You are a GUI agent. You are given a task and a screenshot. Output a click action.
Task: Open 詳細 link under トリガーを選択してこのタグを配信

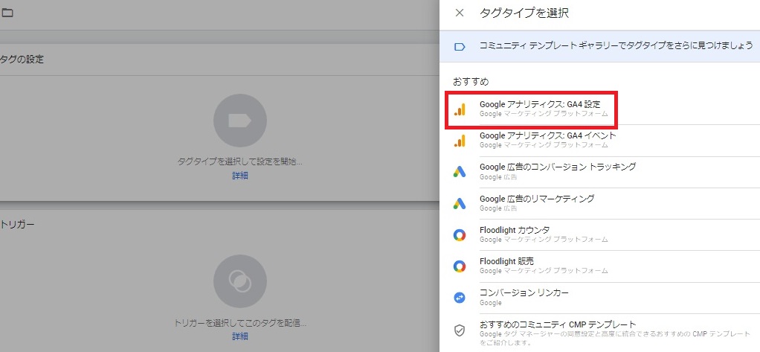click(x=240, y=336)
